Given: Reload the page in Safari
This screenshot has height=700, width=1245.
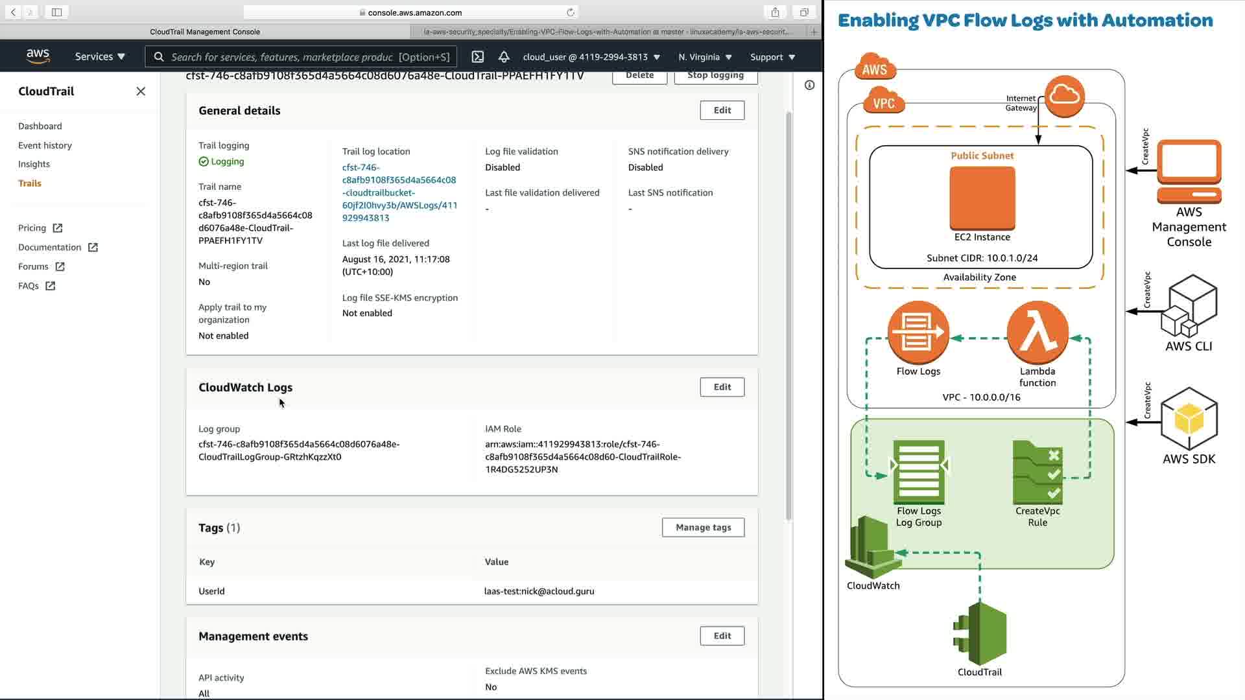Looking at the screenshot, I should click(571, 12).
